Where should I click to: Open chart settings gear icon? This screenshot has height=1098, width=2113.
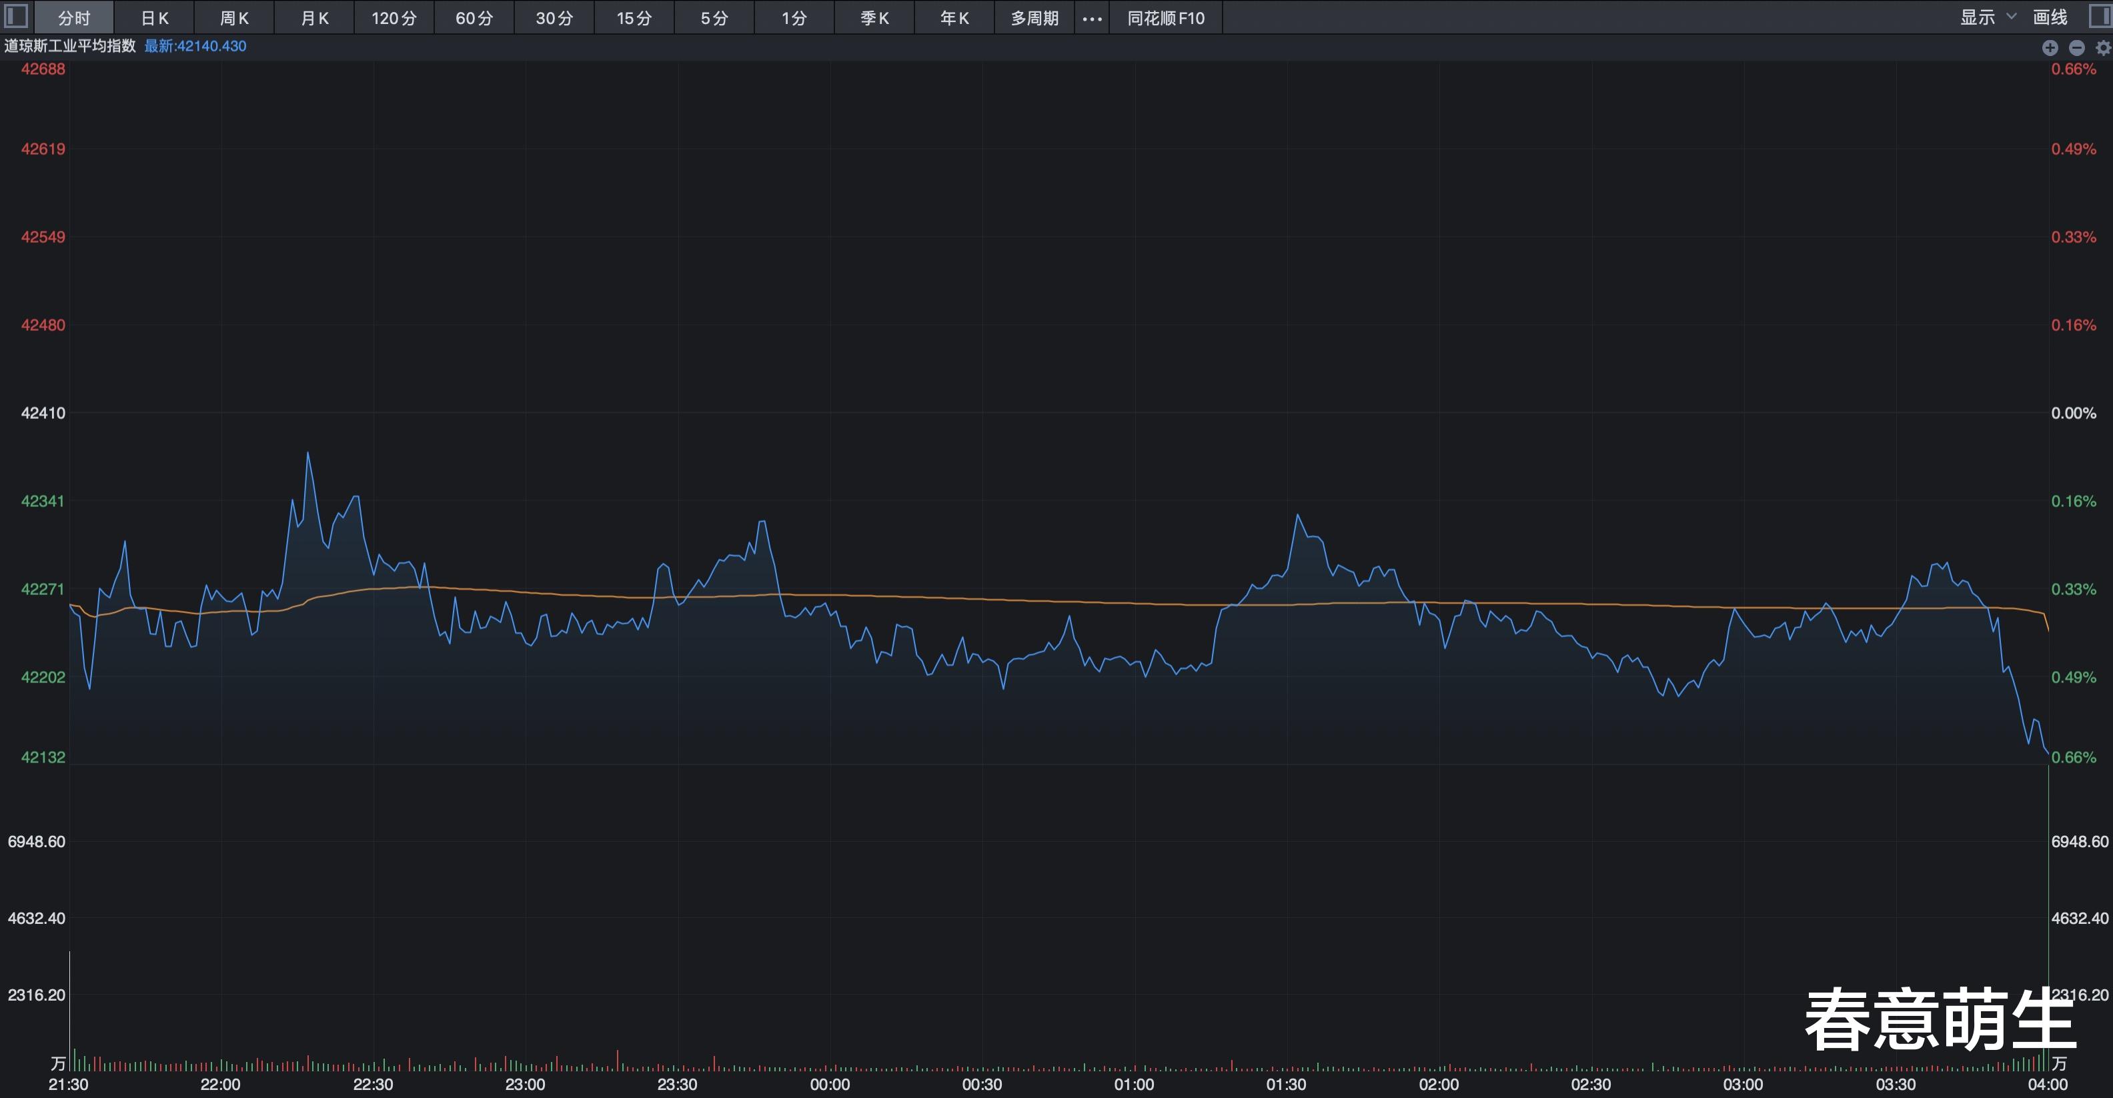click(2103, 47)
